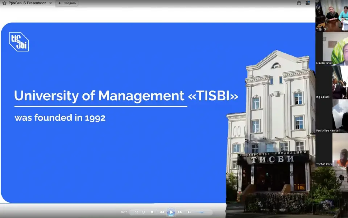The height and width of the screenshot is (218, 348).
Task: Click the TISBI logo on the slide
Action: pyautogui.click(x=19, y=42)
